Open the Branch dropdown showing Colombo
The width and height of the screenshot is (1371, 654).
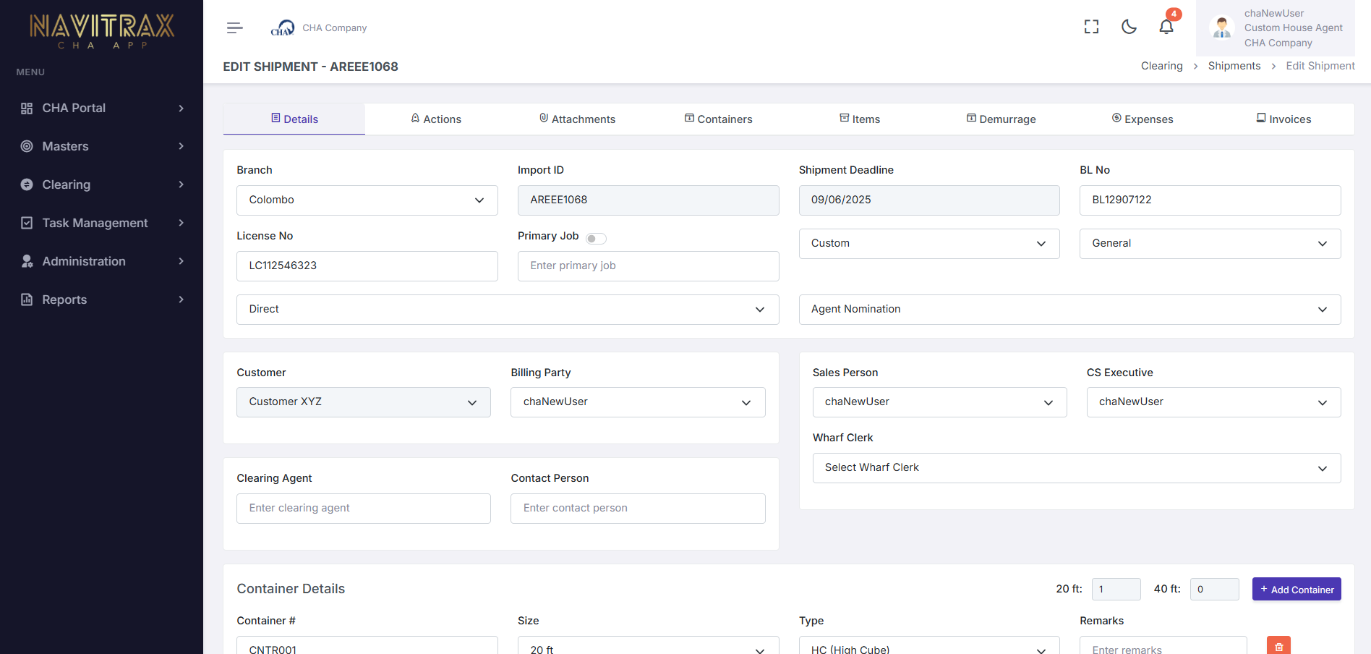click(367, 200)
